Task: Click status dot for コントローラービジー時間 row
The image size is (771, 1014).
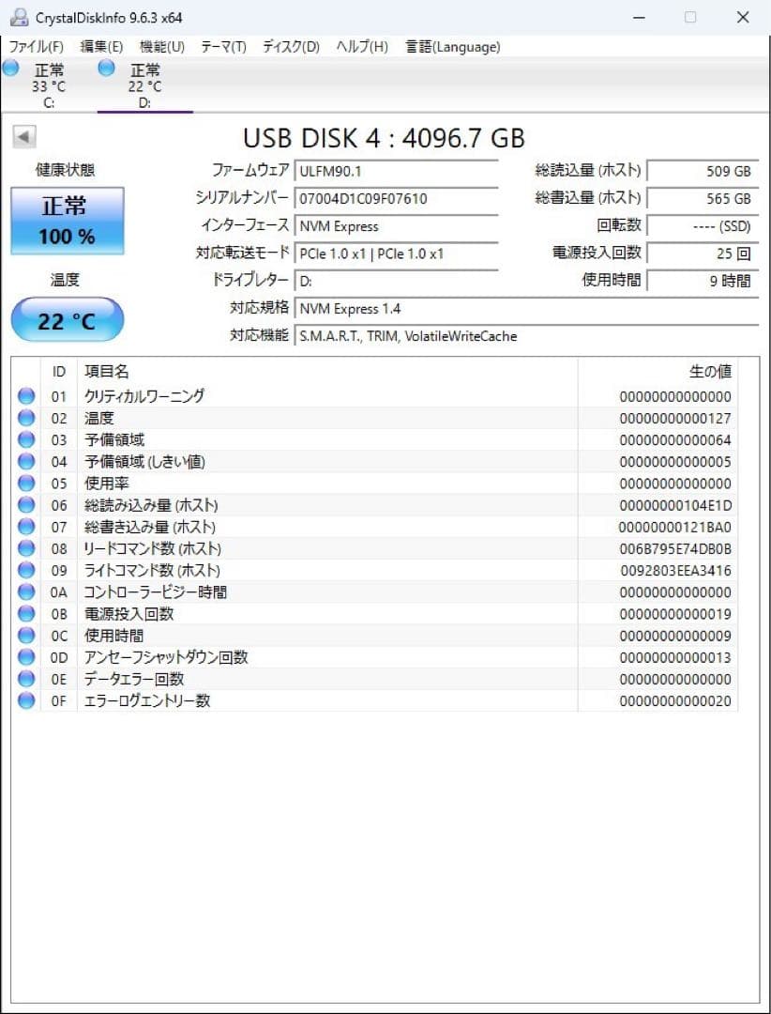Action: (x=26, y=592)
